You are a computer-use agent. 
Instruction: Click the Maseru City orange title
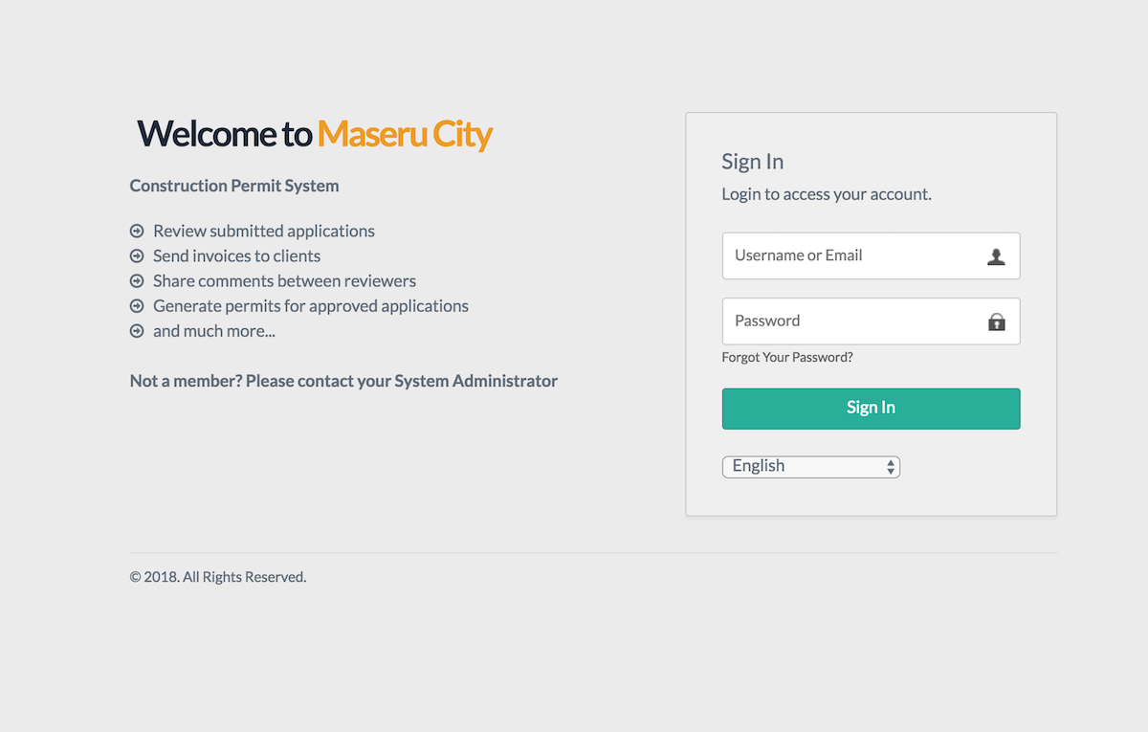pyautogui.click(x=405, y=134)
